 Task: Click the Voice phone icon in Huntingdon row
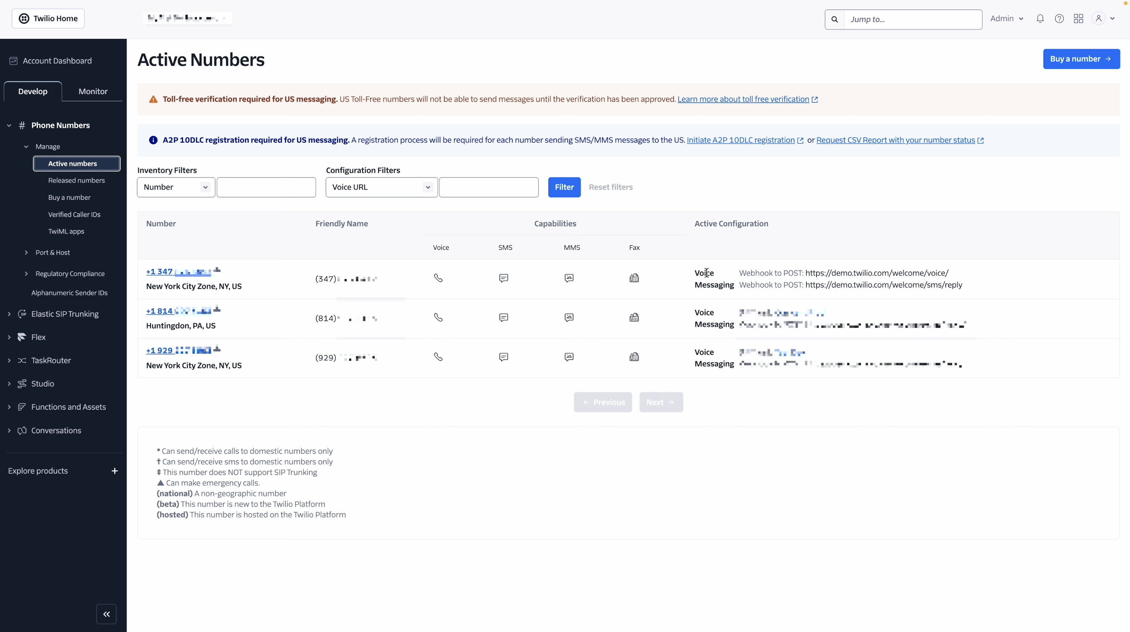coord(438,317)
